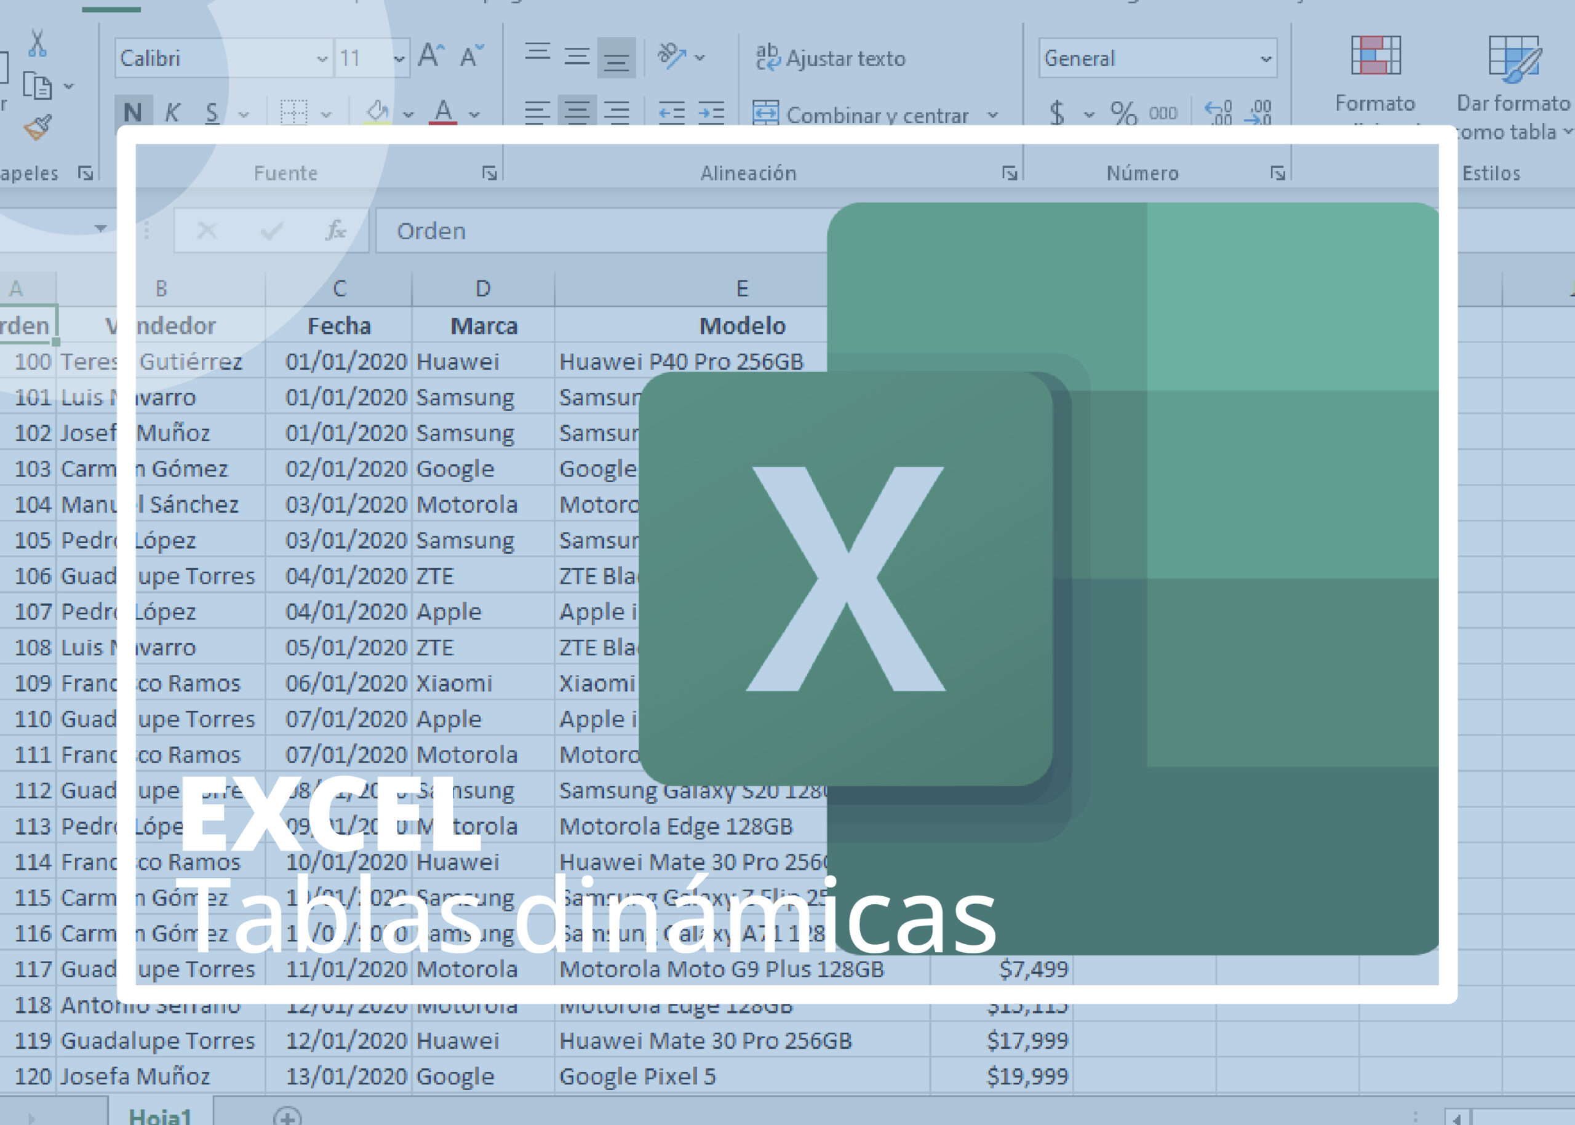Click the formula bar confirm checkmark
This screenshot has height=1125, width=1575.
click(x=271, y=230)
